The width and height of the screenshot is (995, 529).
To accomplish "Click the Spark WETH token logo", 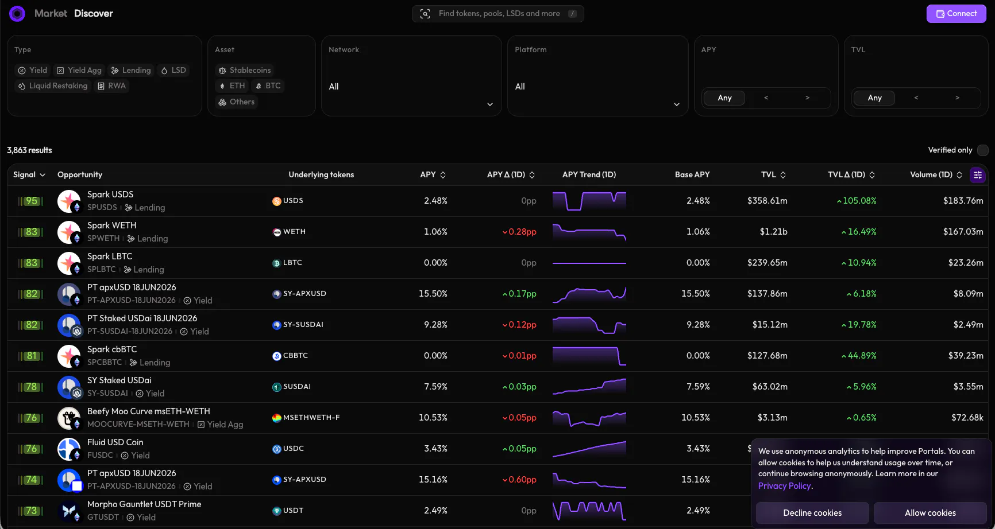I will (69, 232).
